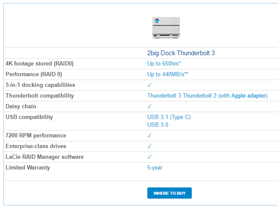
Task: Select the 'USB 3.1 (Type C)' text
Action: [169, 117]
